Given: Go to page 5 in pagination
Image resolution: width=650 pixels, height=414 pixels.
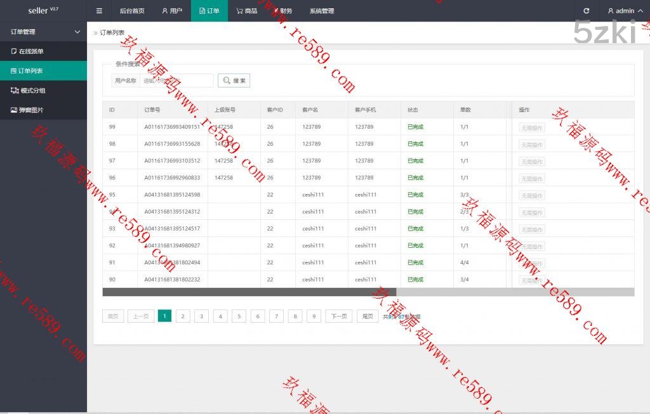Looking at the screenshot, I should coord(239,316).
